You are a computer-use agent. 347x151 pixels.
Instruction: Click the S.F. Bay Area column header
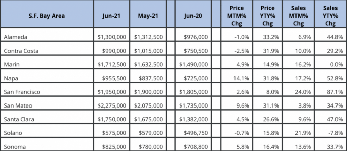[x=47, y=15]
